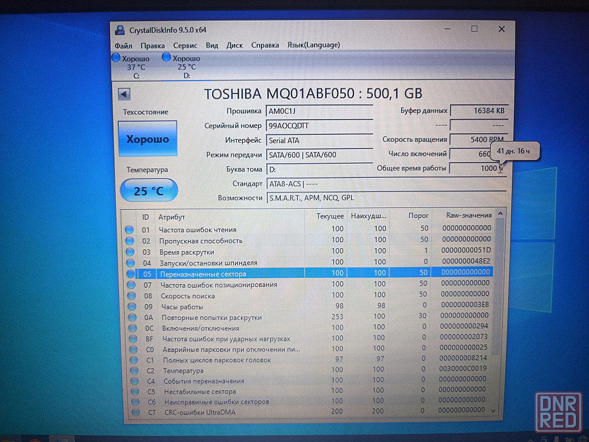Click the TOSHIBA MQ01ABF050 model title
Viewport: 589px width, 442px height.
point(313,94)
